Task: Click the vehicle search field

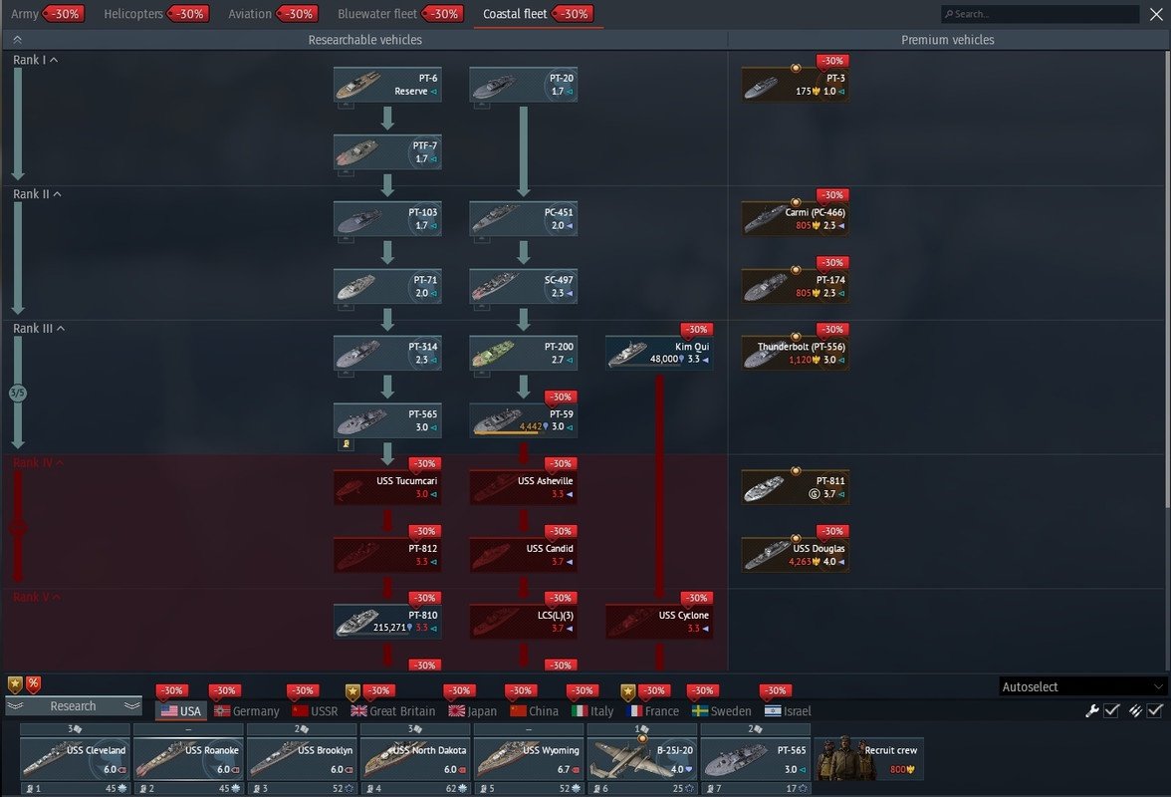Action: point(1040,14)
